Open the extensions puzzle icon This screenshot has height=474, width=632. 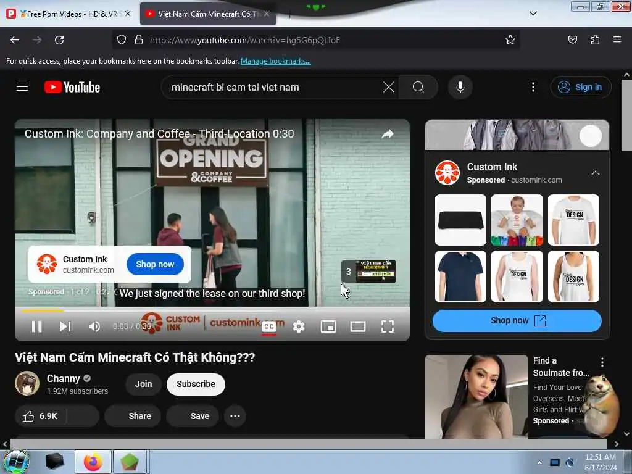coord(595,39)
